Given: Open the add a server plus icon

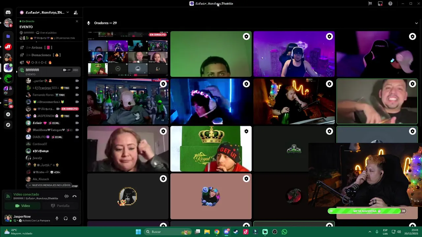Looking at the screenshot, I should [8, 114].
